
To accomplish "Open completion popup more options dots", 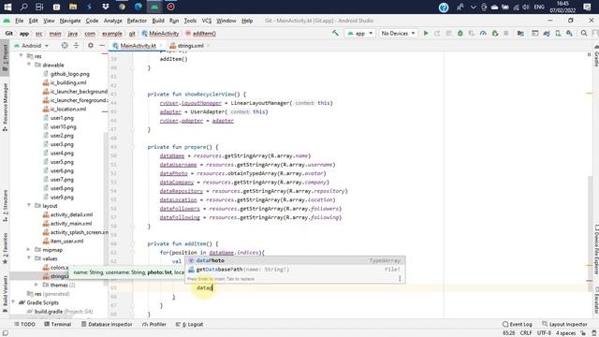I will 400,279.
